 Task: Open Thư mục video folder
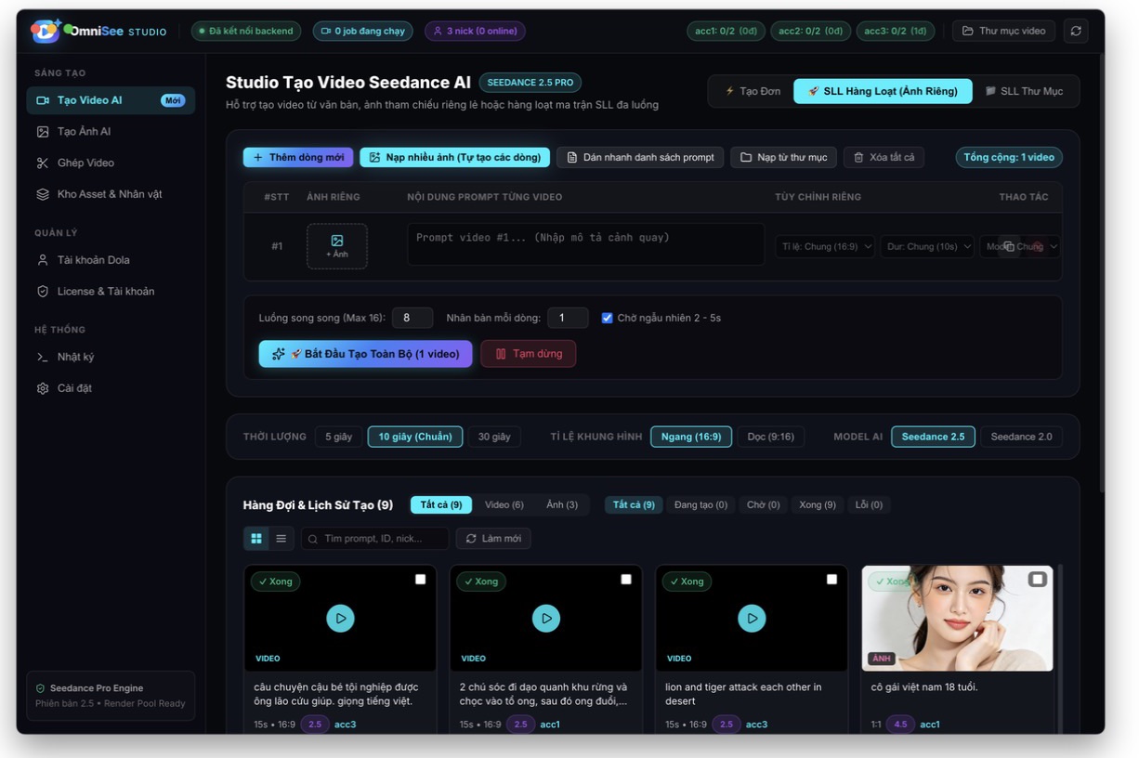tap(1003, 31)
